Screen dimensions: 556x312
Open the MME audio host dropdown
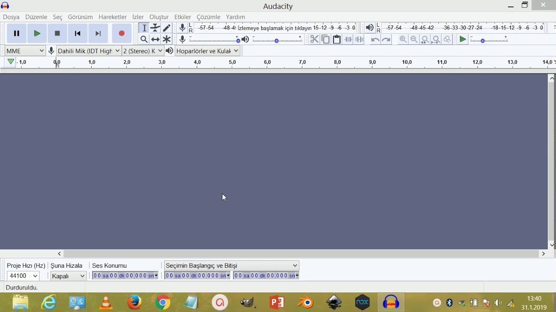[25, 51]
